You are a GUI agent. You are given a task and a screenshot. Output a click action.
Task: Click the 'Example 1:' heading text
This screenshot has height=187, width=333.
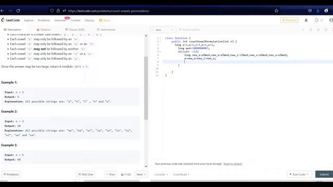point(9,82)
